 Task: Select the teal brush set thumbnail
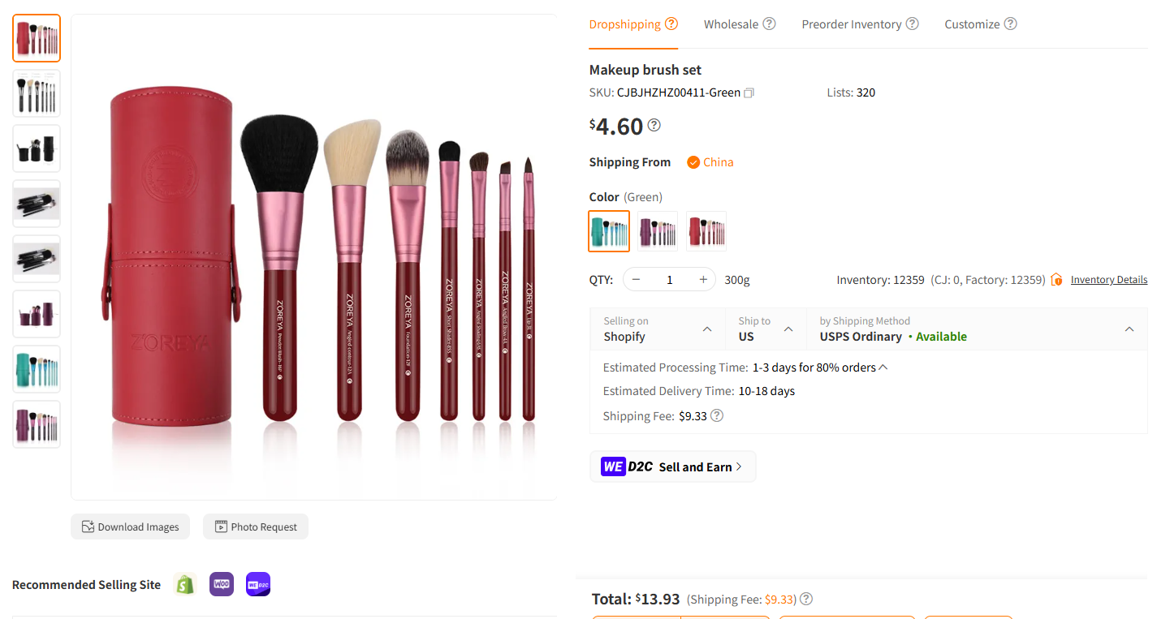[36, 369]
